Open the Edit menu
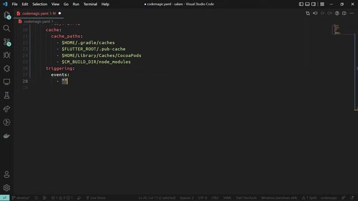 25,4
